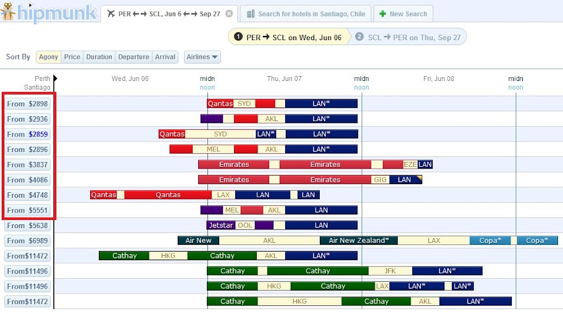Click the Jetstar flight segment
This screenshot has height=314, width=563.
tap(221, 225)
